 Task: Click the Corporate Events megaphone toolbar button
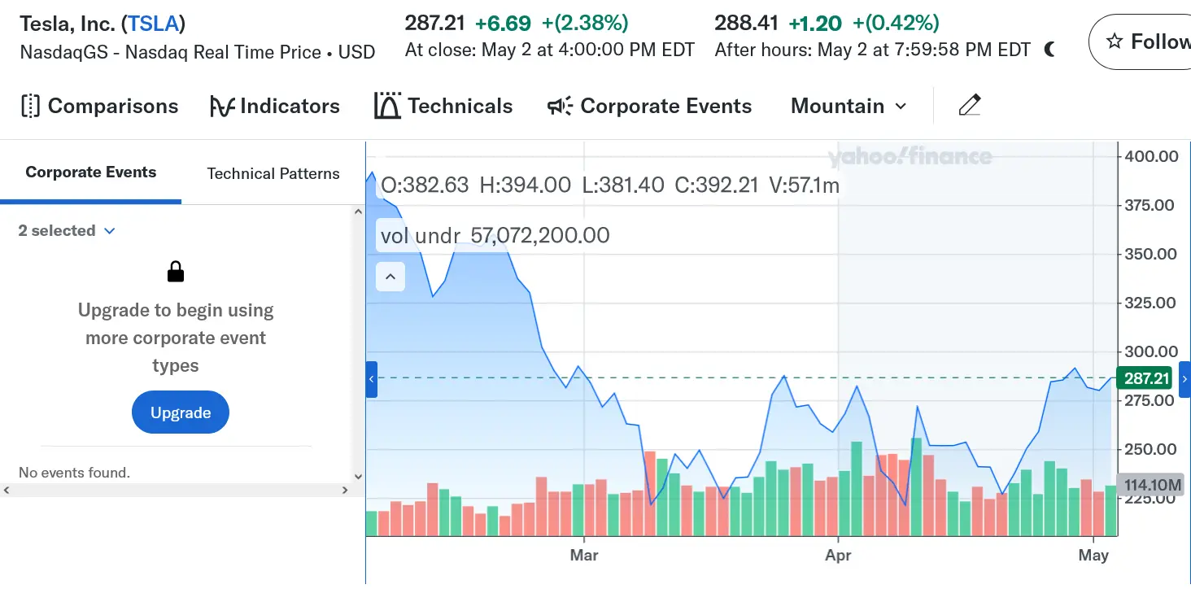coord(649,106)
